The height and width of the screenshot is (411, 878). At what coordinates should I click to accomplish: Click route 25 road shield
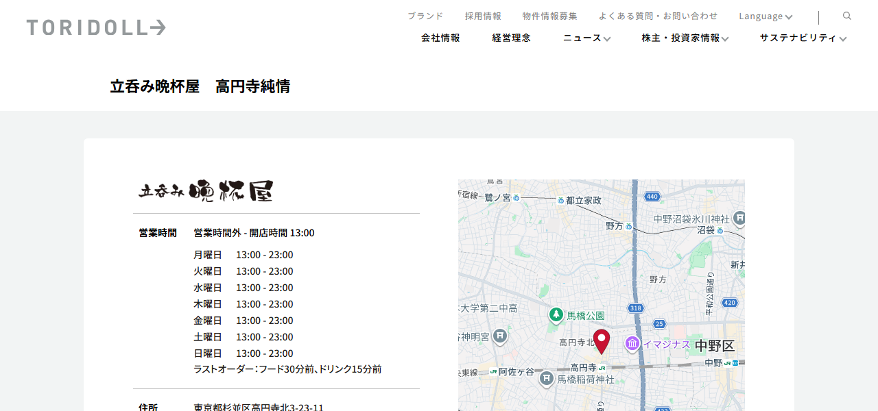coord(659,323)
